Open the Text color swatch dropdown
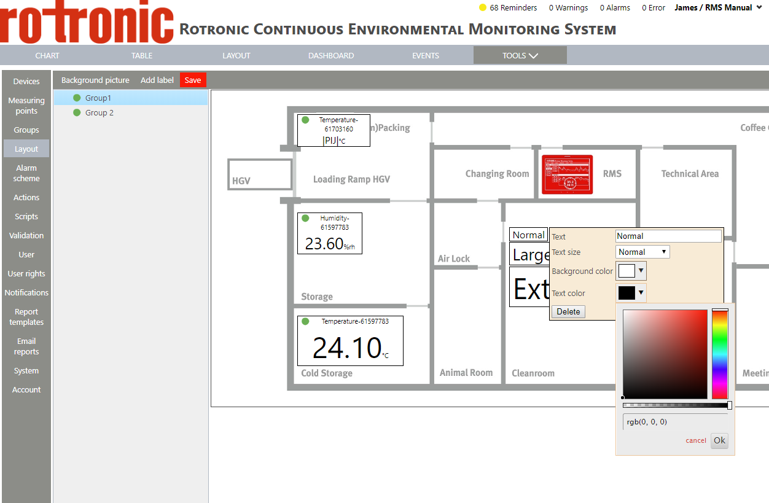This screenshot has width=769, height=503. pos(631,293)
